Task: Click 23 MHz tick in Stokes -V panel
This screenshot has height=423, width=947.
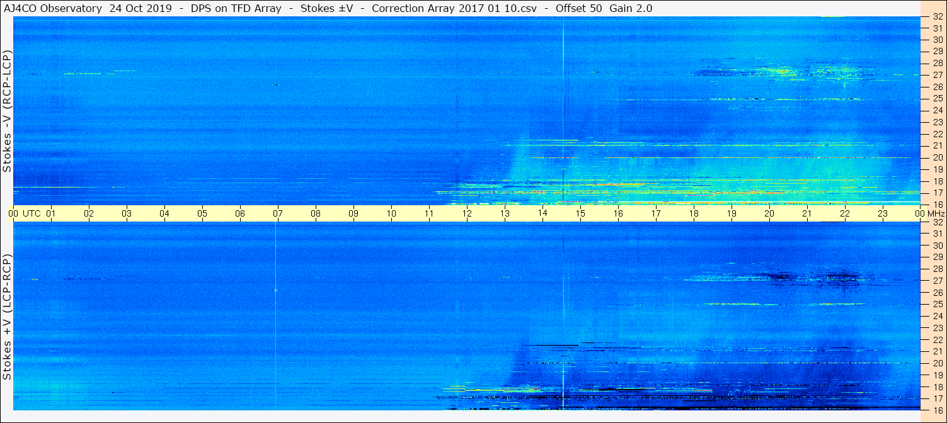Action: coord(937,122)
